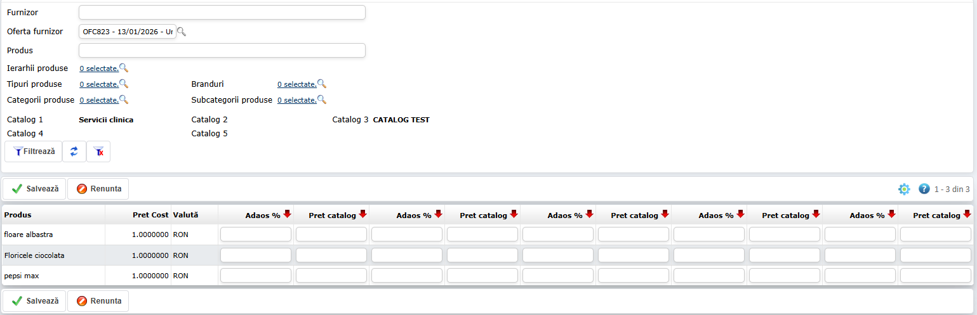The height and width of the screenshot is (315, 977).
Task: Click the magnifier next to Oferta furnizor
Action: pos(182,32)
